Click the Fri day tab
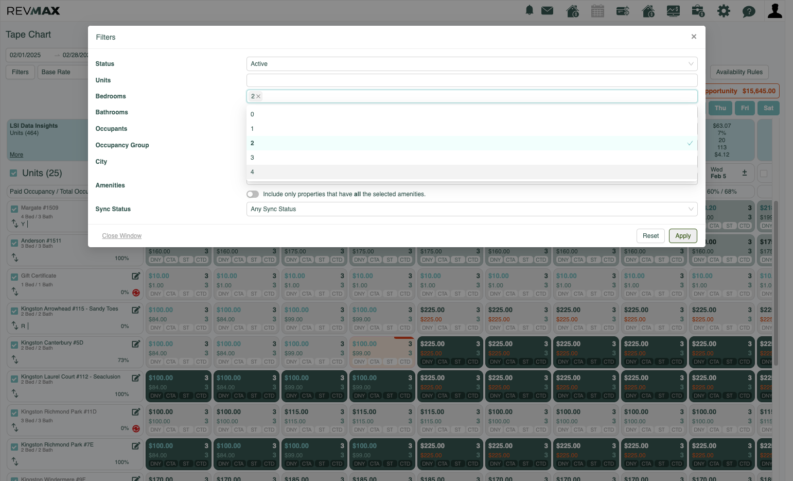Image resolution: width=793 pixels, height=481 pixels. click(x=745, y=108)
